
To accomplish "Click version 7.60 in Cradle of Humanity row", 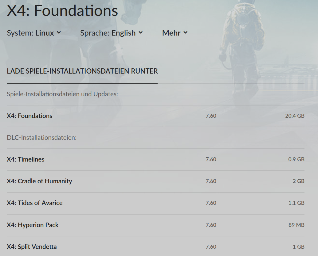I will [x=211, y=181].
